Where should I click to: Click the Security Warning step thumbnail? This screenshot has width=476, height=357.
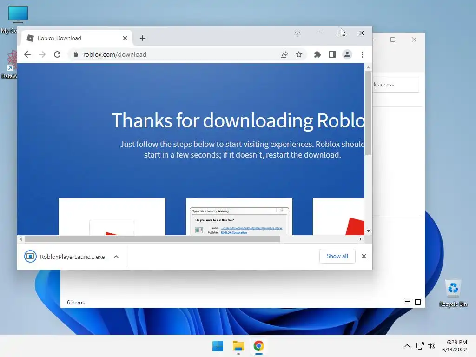tap(239, 217)
